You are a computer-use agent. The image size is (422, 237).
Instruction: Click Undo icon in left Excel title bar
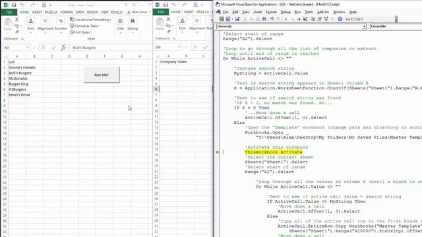pyautogui.click(x=22, y=5)
